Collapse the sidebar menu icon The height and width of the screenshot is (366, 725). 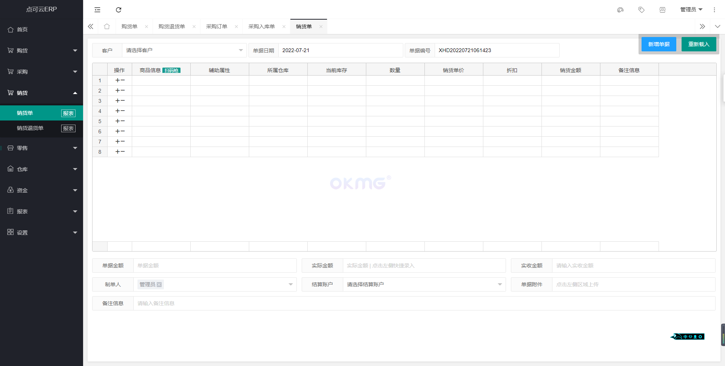(97, 10)
